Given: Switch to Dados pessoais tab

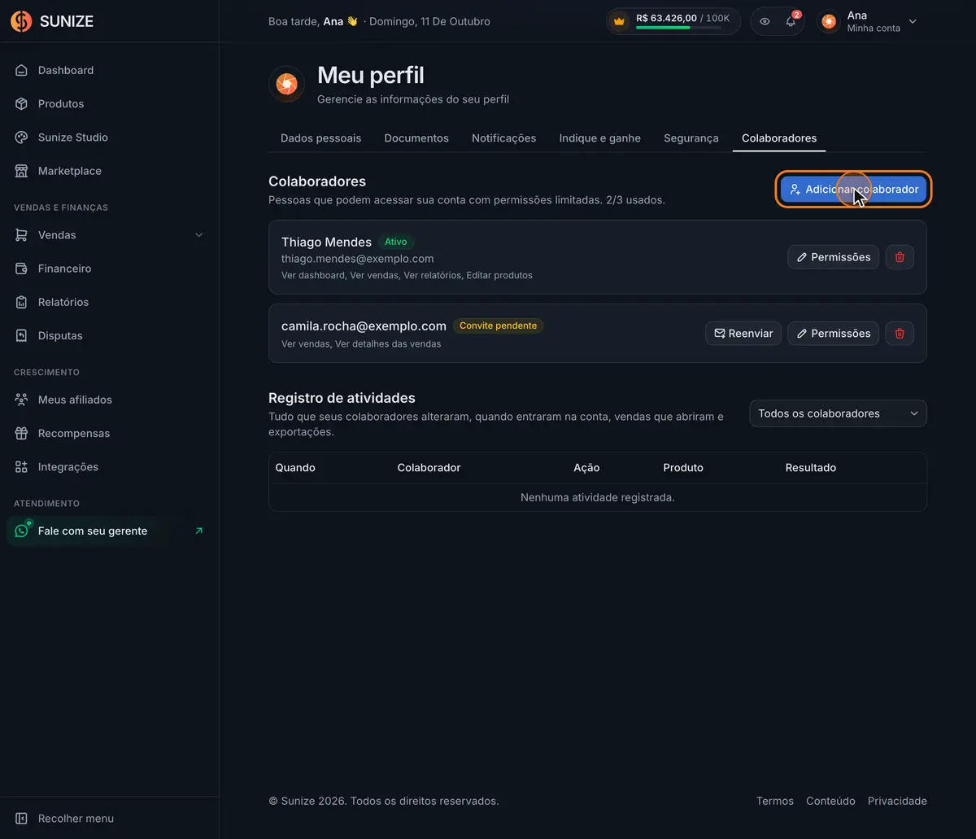Looking at the screenshot, I should (x=320, y=138).
